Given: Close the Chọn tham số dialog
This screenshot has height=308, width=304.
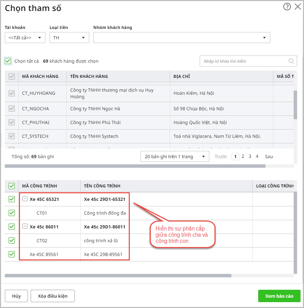Looking at the screenshot, I should pos(298,7).
